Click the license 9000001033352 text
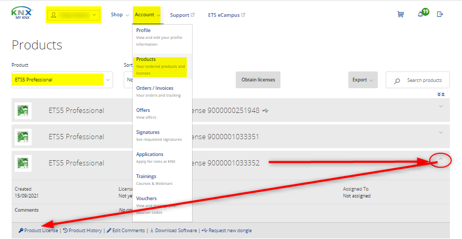The width and height of the screenshot is (462, 239). 226,163
